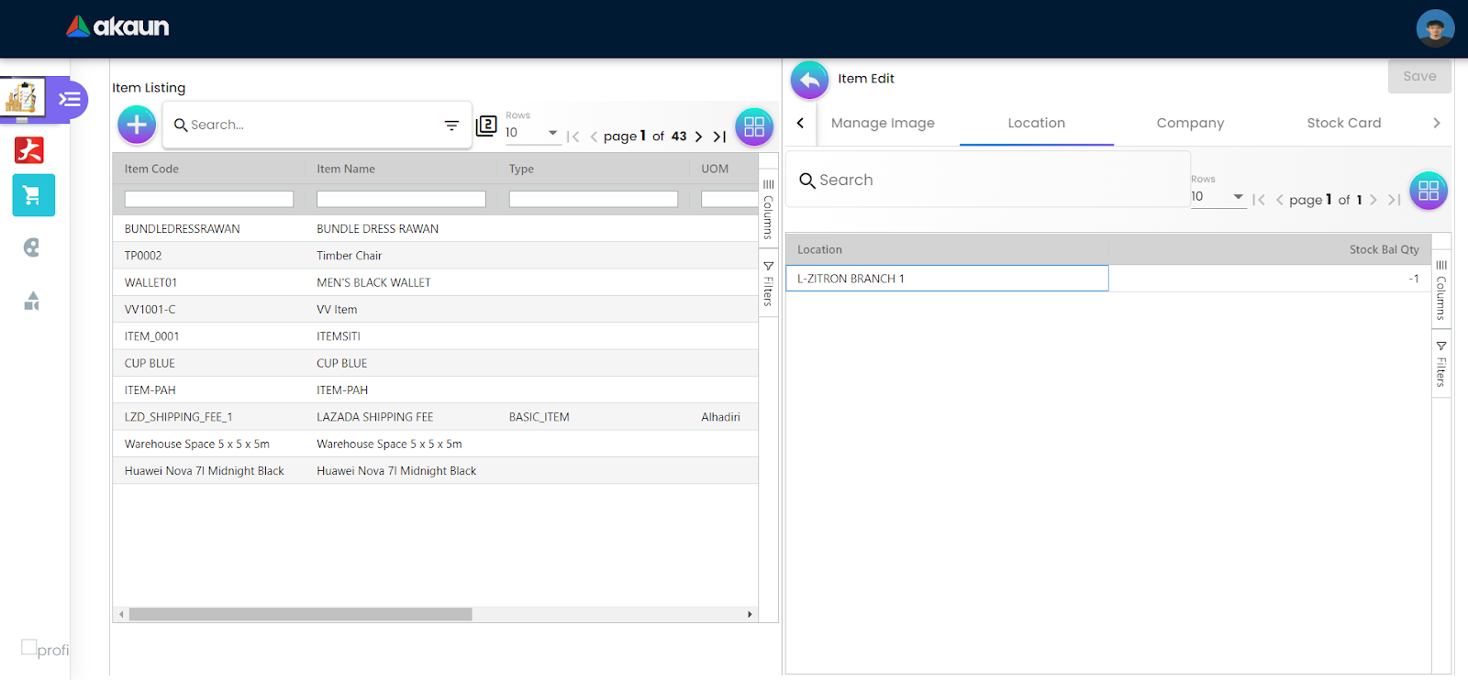Expand the Columns side panel in Item Listing
The image size is (1468, 680).
769,209
